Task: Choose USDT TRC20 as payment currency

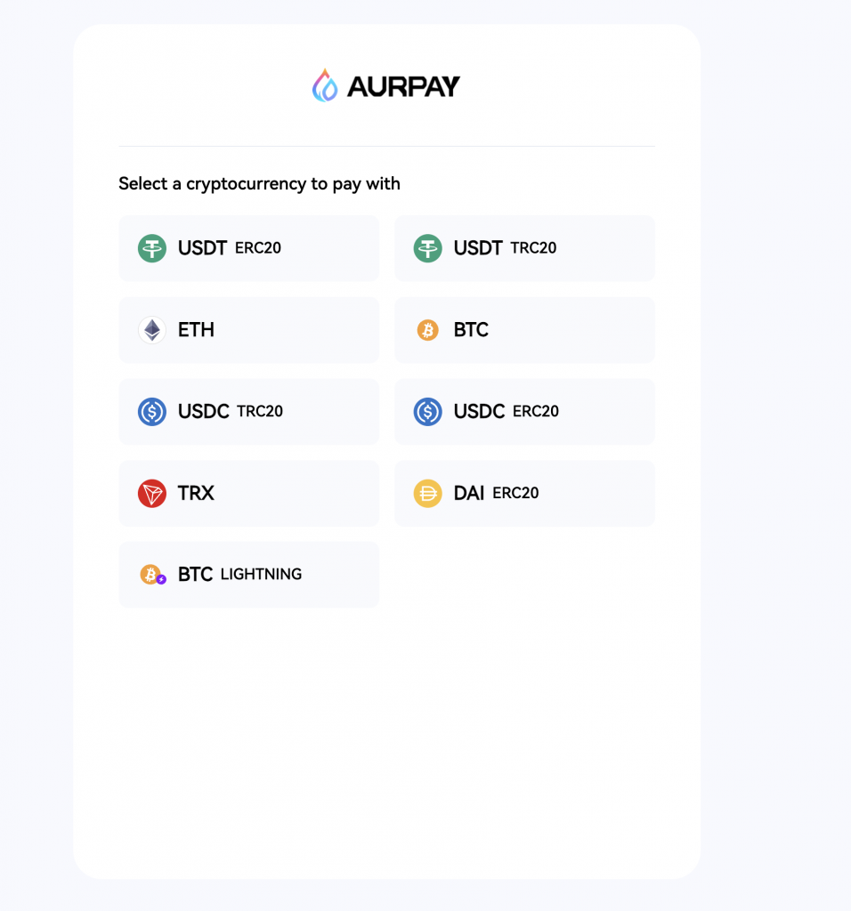Action: point(525,248)
